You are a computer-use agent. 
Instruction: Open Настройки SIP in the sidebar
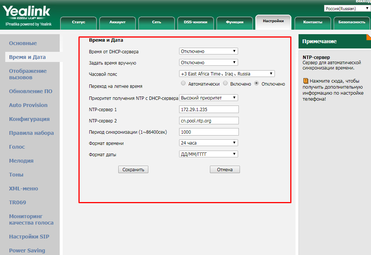pos(29,237)
